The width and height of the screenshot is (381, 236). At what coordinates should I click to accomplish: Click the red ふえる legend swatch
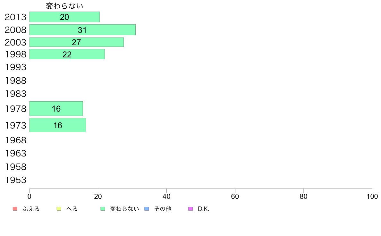pyautogui.click(x=15, y=209)
